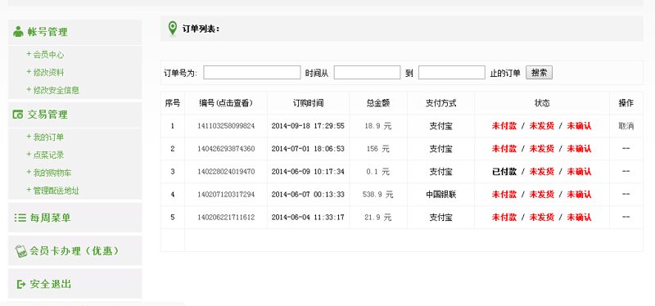655x306 pixels.
Task: Cancel order 1 via 取消 link
Action: click(x=626, y=126)
